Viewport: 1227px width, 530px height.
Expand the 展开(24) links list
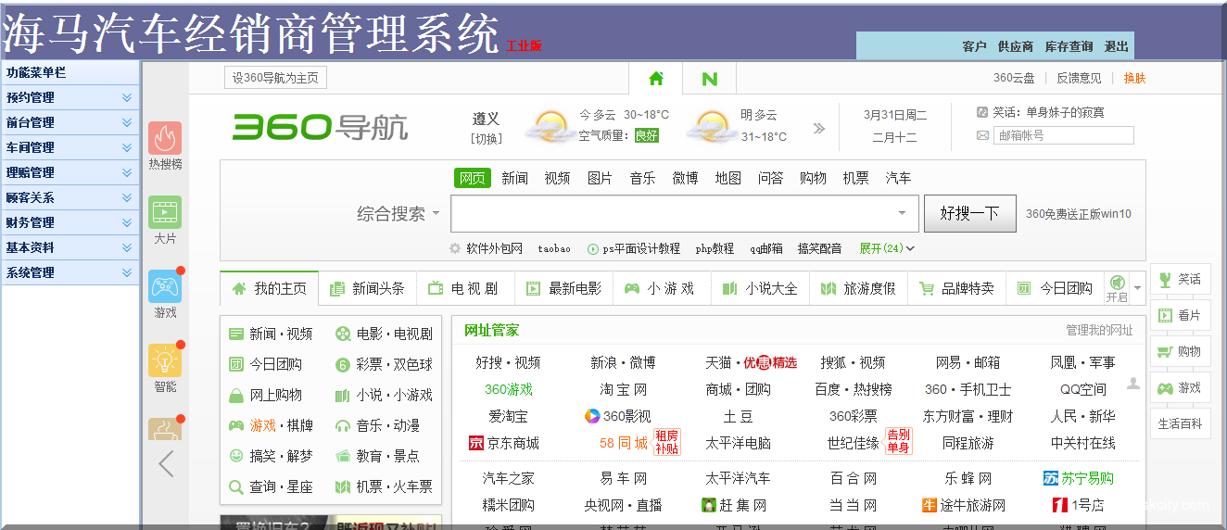click(887, 248)
